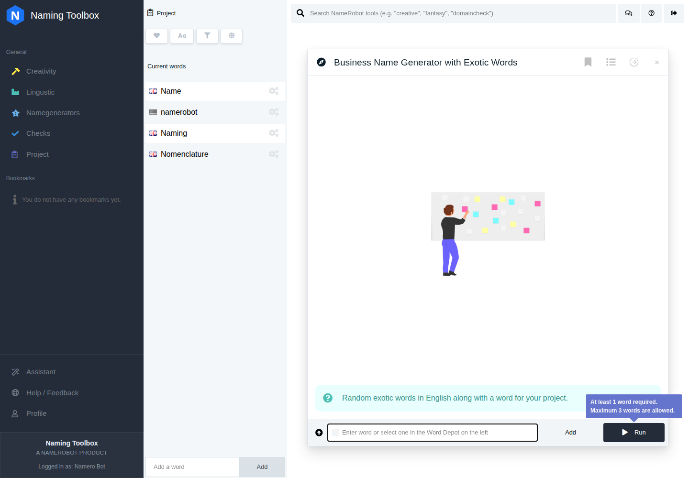Click the favorites heart filter button
This screenshot has height=478, width=689.
[x=156, y=36]
